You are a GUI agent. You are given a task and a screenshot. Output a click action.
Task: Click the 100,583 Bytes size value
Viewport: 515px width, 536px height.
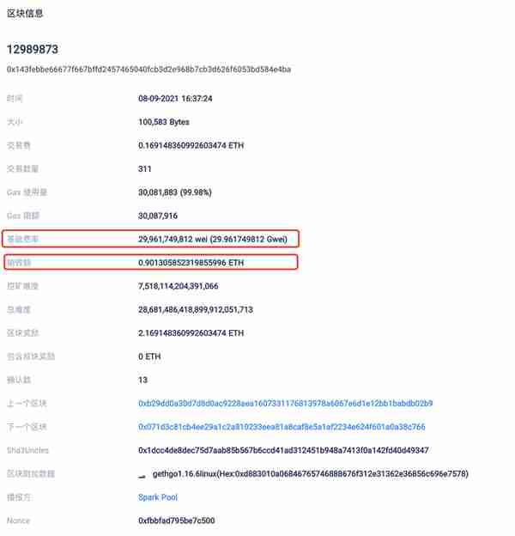(x=164, y=122)
